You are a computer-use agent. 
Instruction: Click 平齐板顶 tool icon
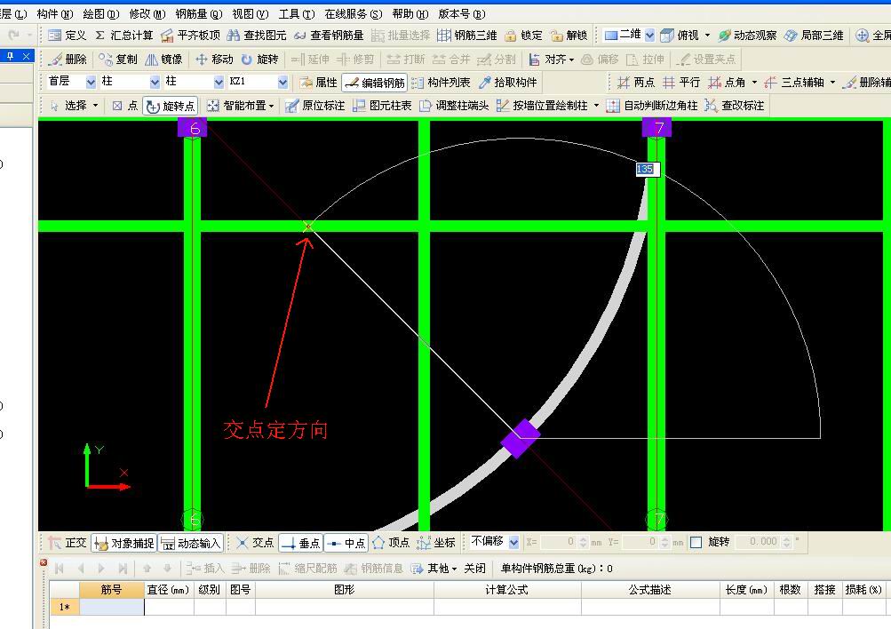tap(167, 36)
